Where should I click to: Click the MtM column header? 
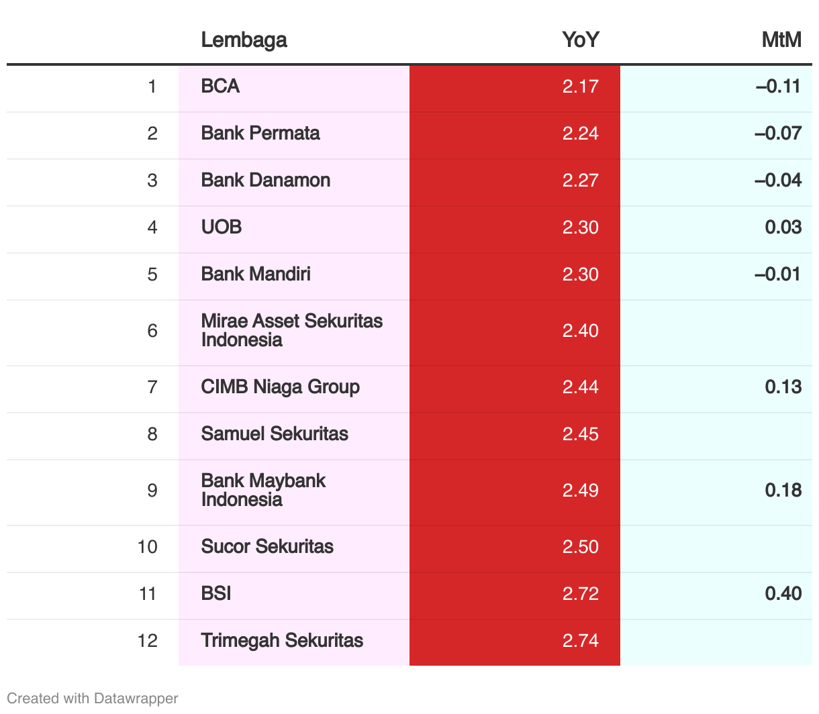pos(781,40)
